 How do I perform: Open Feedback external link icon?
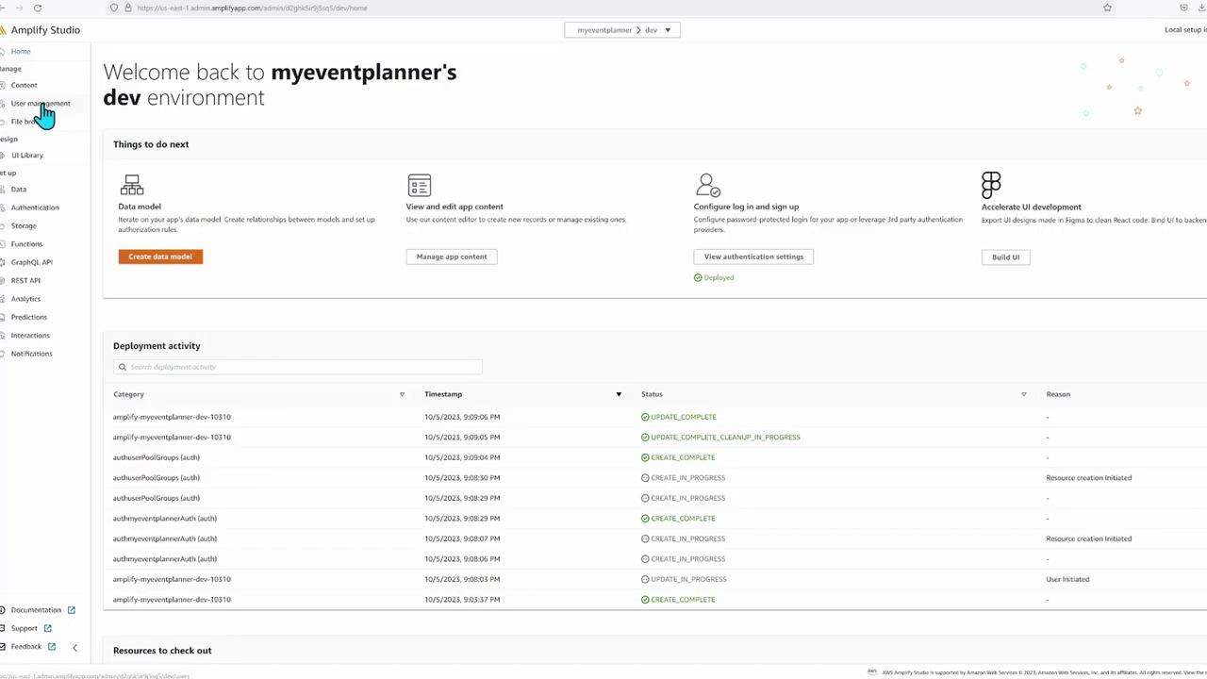[52, 647]
